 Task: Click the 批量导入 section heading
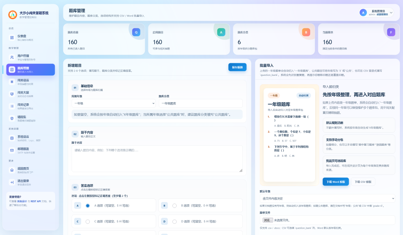pyautogui.click(x=266, y=65)
